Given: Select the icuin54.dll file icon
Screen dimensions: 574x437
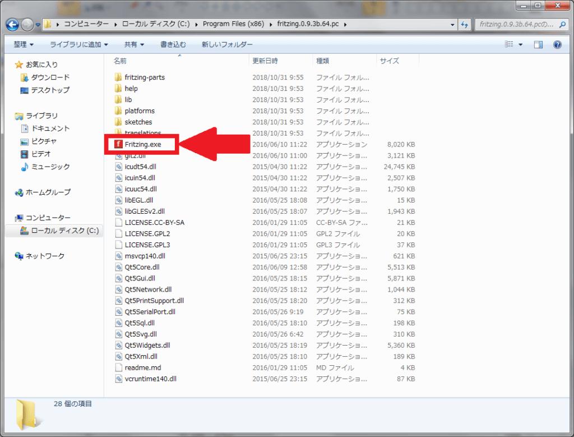Looking at the screenshot, I should point(118,178).
